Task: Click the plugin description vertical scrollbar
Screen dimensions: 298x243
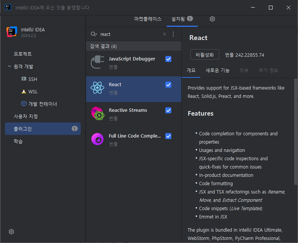Action: [296, 132]
